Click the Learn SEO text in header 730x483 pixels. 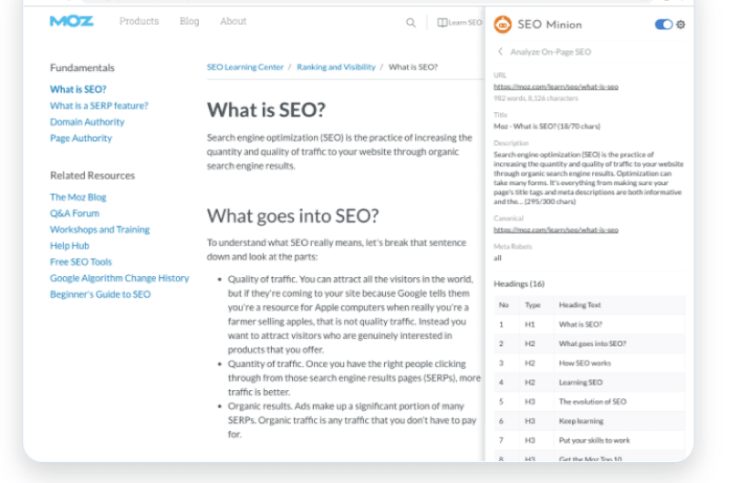pos(465,22)
